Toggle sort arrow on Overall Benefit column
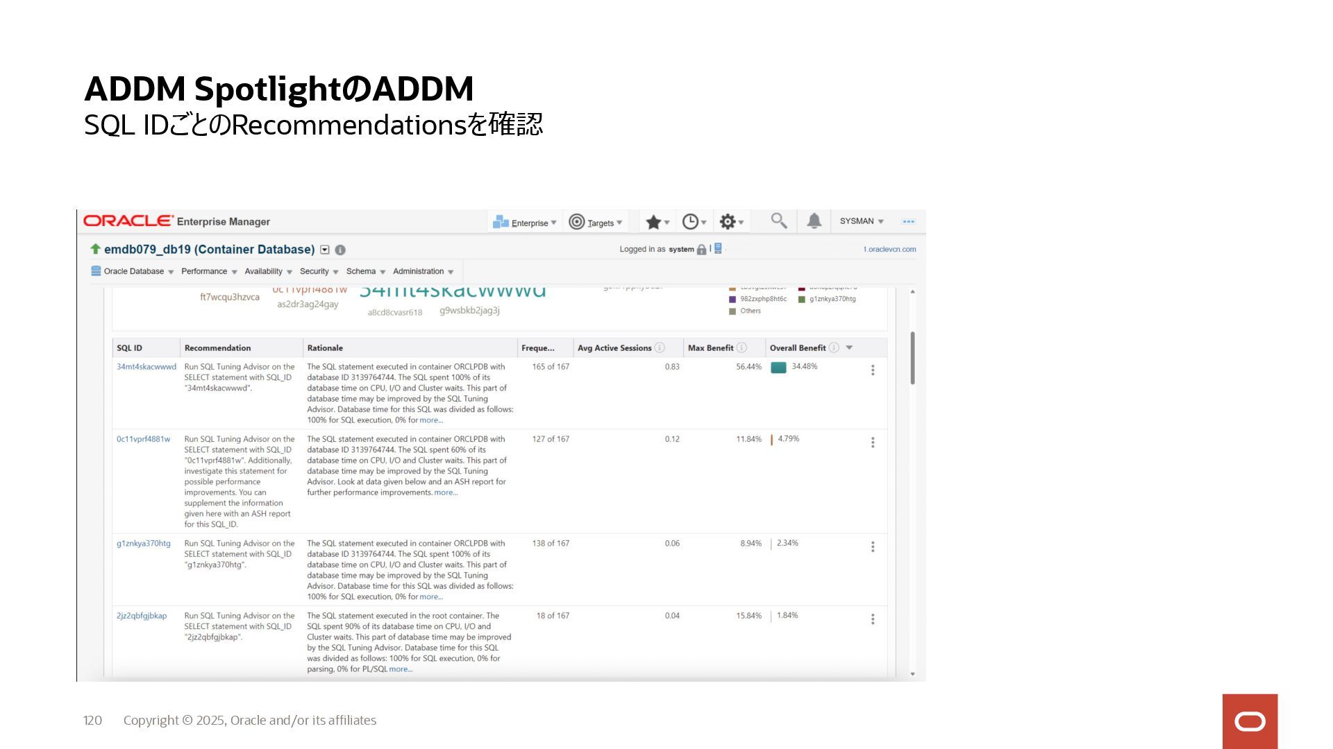1333x749 pixels. [x=849, y=348]
